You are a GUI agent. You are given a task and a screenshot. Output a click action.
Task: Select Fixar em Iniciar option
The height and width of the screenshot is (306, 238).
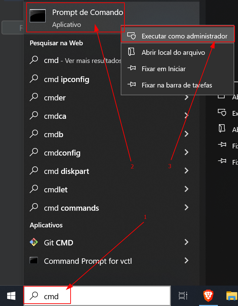[164, 69]
